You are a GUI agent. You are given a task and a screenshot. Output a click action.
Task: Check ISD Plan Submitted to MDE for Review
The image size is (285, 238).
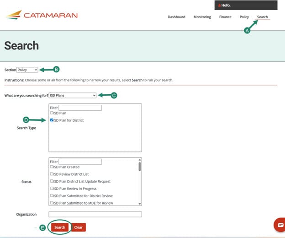pos(52,203)
